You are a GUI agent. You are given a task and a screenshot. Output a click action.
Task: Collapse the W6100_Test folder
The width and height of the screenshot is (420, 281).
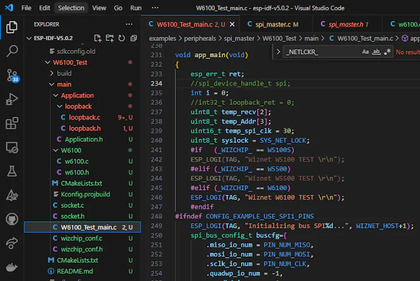(x=48, y=62)
